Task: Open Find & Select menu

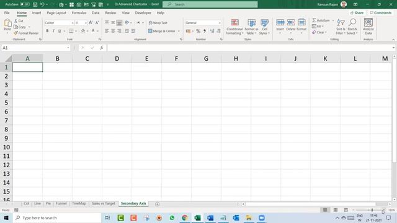Action: tap(352, 27)
